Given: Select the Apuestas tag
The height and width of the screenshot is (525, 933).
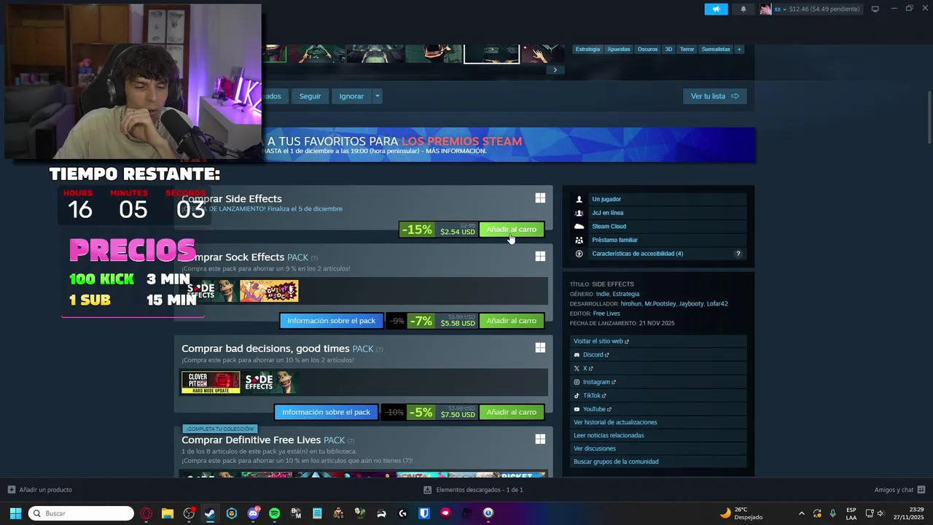Looking at the screenshot, I should (618, 50).
